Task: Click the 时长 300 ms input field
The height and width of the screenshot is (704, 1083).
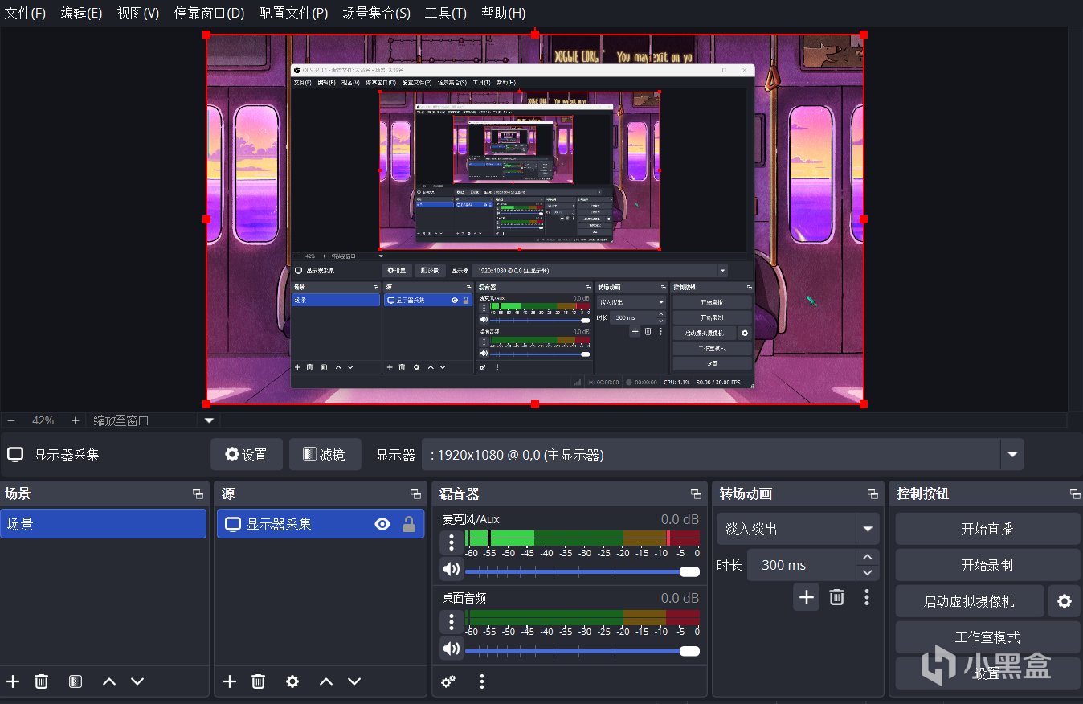Action: 802,565
